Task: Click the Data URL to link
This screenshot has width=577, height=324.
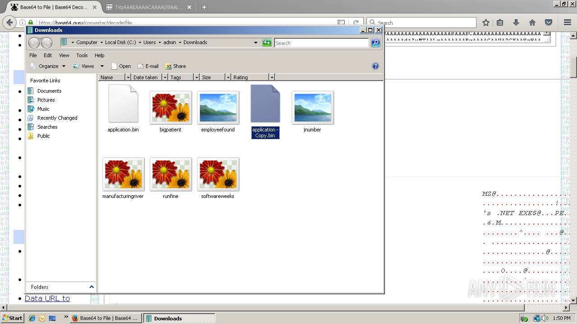Action: coord(47,298)
